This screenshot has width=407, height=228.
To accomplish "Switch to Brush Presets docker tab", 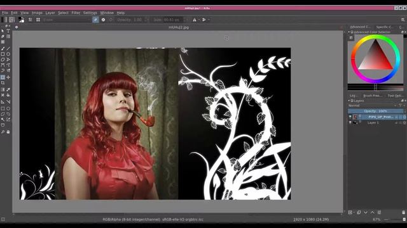I will coord(373,96).
